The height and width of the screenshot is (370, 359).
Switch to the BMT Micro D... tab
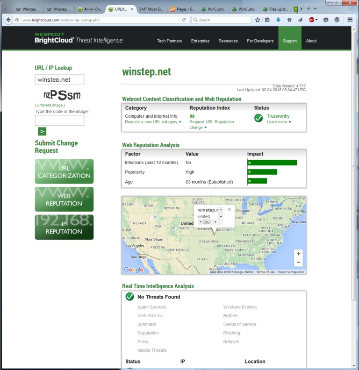[x=151, y=9]
